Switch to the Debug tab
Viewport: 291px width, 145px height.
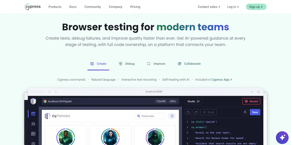click(127, 64)
